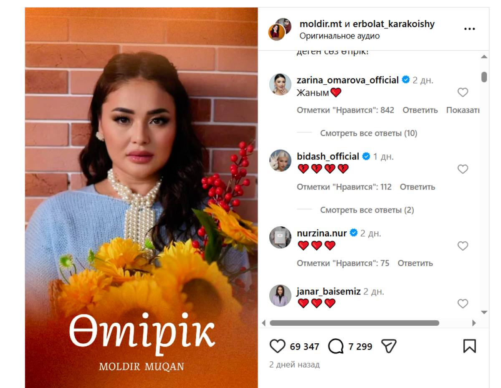Open erbolat_karakoishy profile link
This screenshot has height=388, width=501.
pos(394,24)
